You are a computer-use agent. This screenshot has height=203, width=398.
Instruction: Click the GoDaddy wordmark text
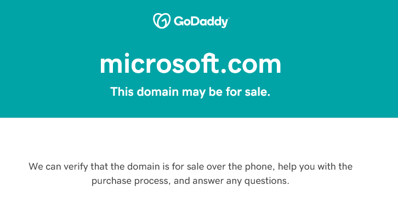201,22
